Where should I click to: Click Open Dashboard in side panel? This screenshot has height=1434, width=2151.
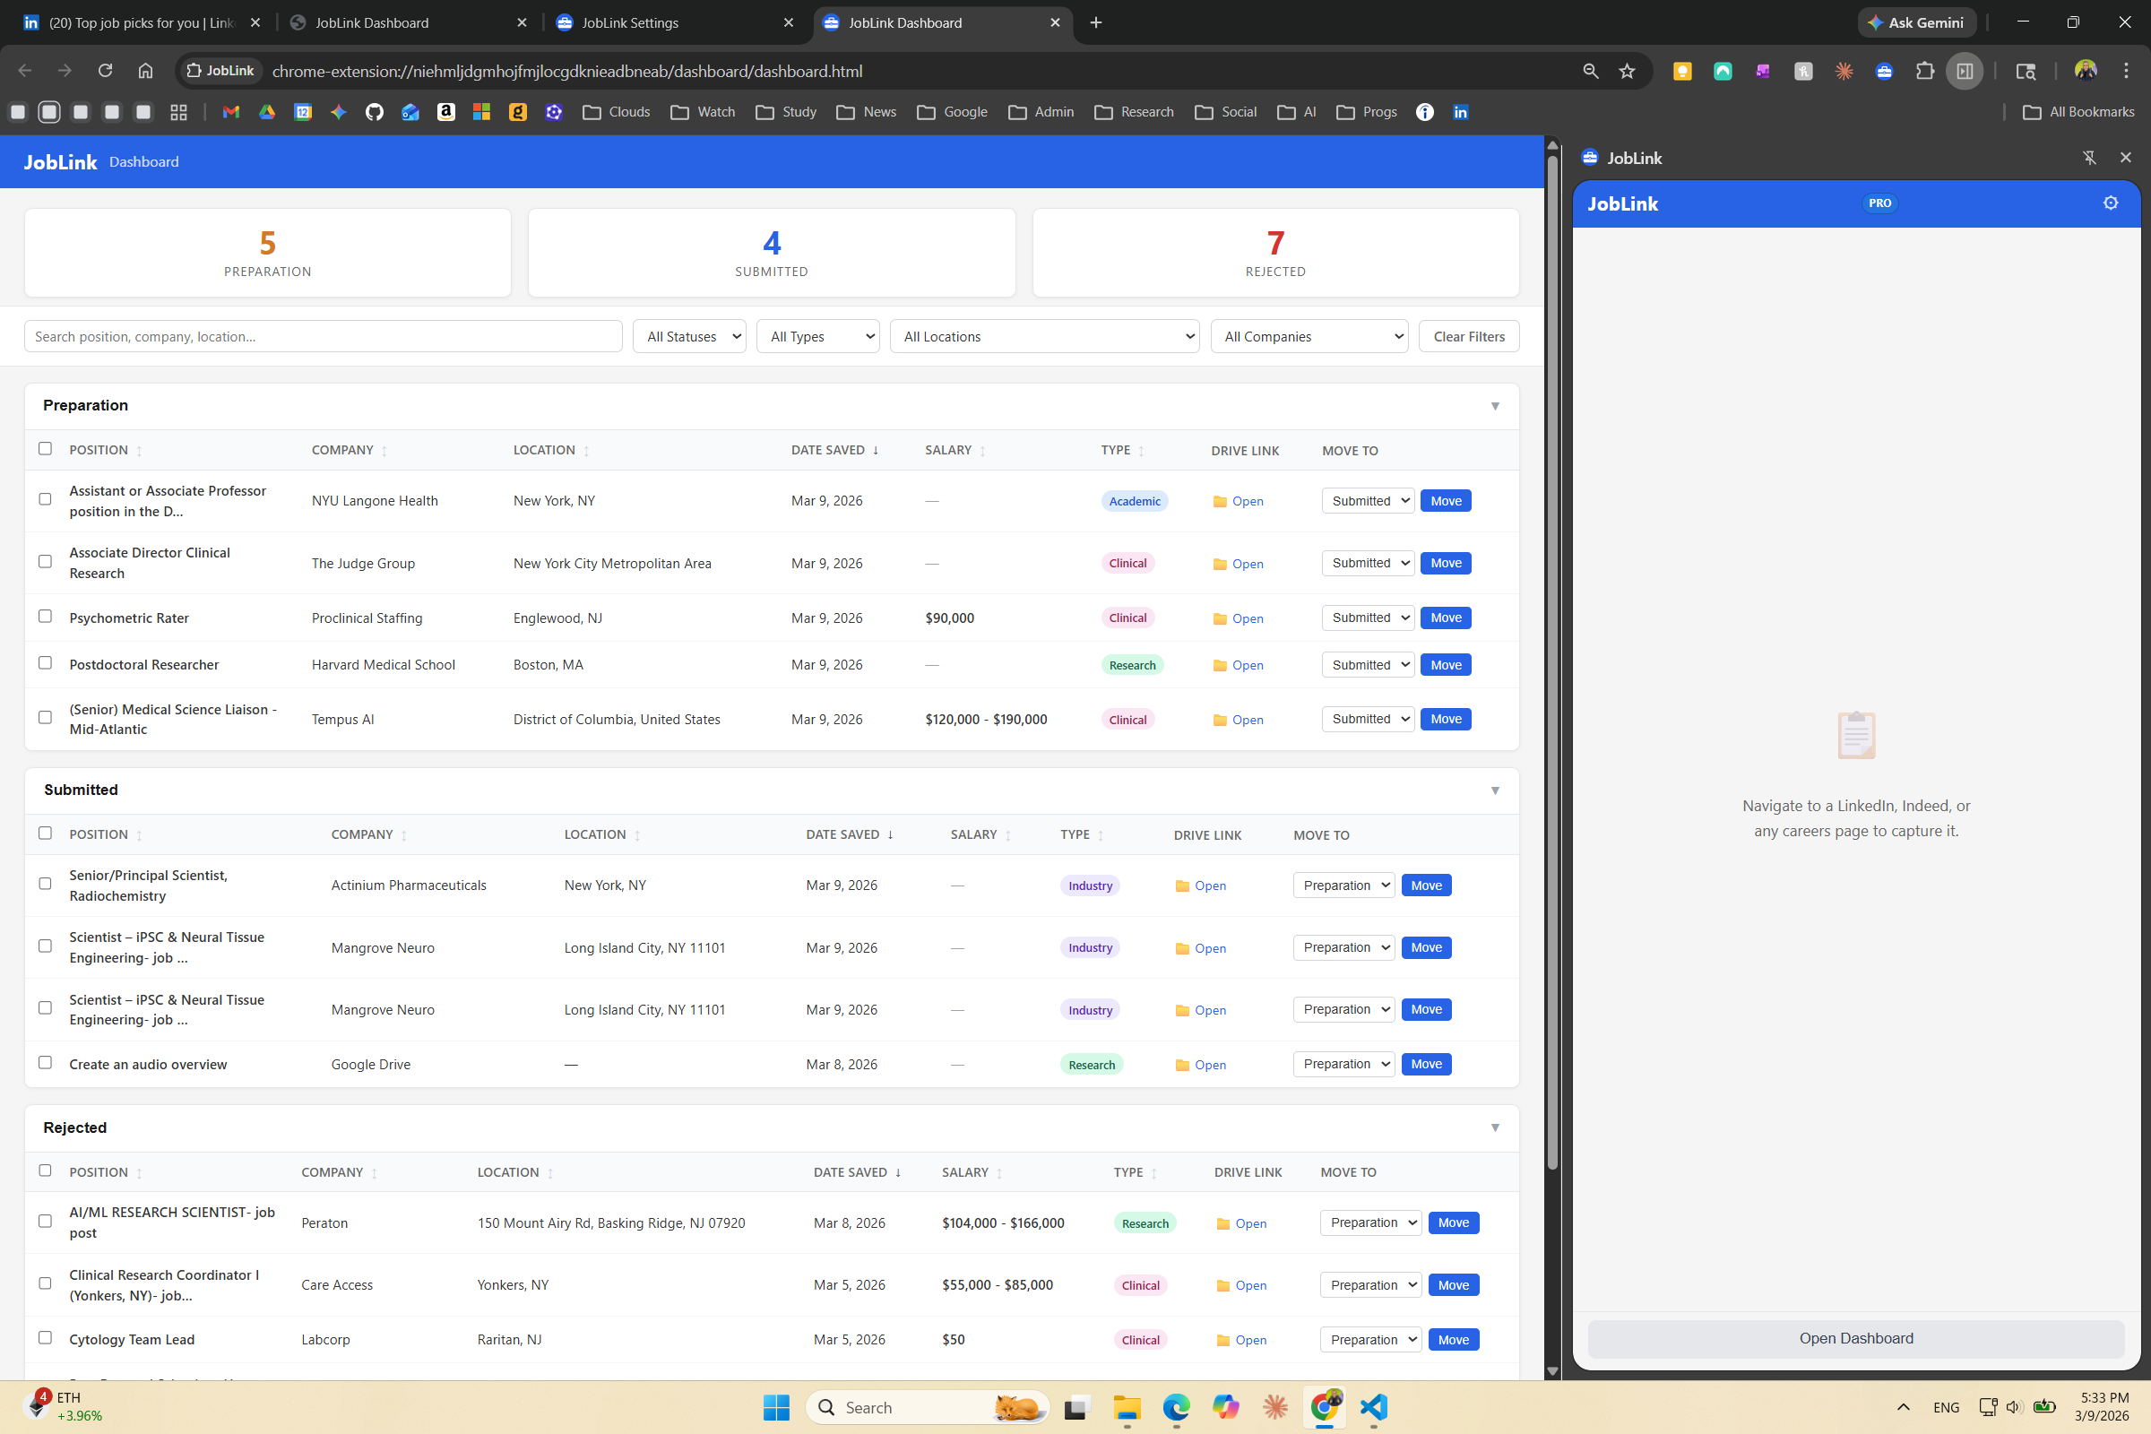(1855, 1338)
